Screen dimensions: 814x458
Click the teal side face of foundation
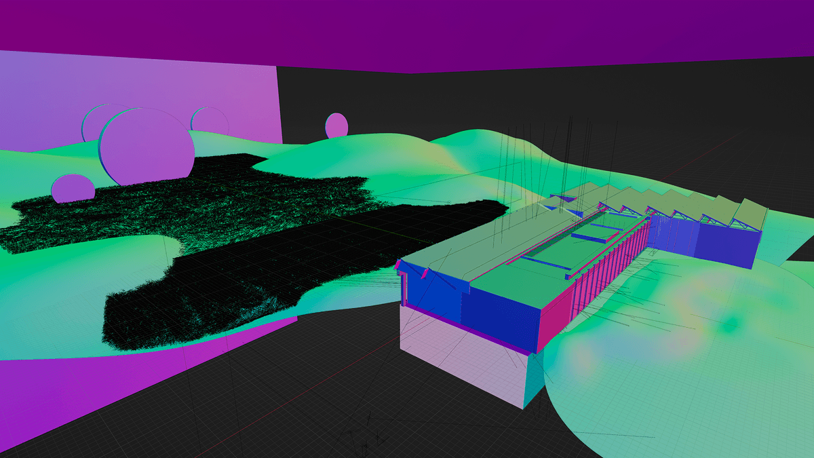534,380
